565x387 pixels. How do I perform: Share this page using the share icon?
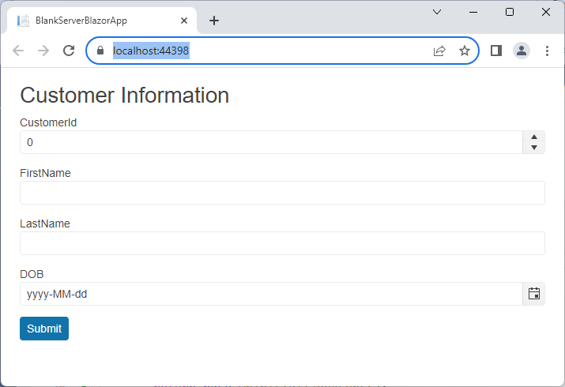pyautogui.click(x=439, y=51)
